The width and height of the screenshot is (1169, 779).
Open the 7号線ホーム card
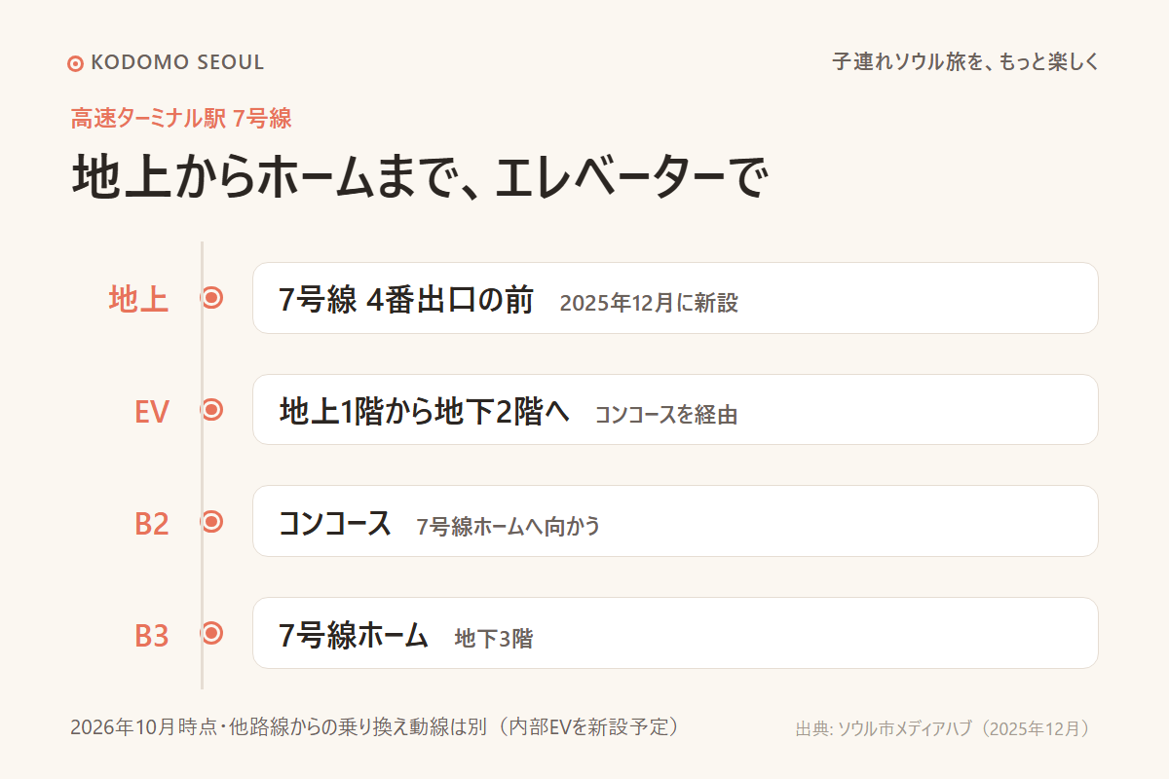click(675, 633)
